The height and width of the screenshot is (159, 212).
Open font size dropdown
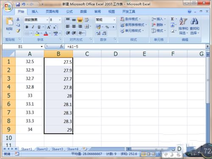coord(60,20)
